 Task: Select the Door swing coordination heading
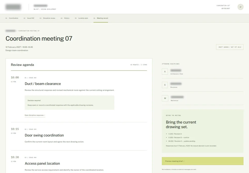point(44,135)
